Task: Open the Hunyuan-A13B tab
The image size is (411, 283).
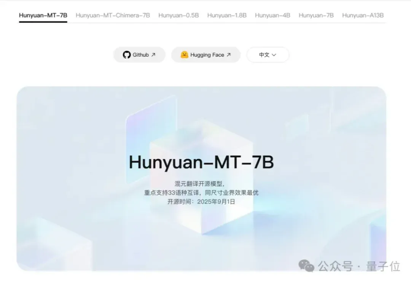Action: (x=363, y=16)
